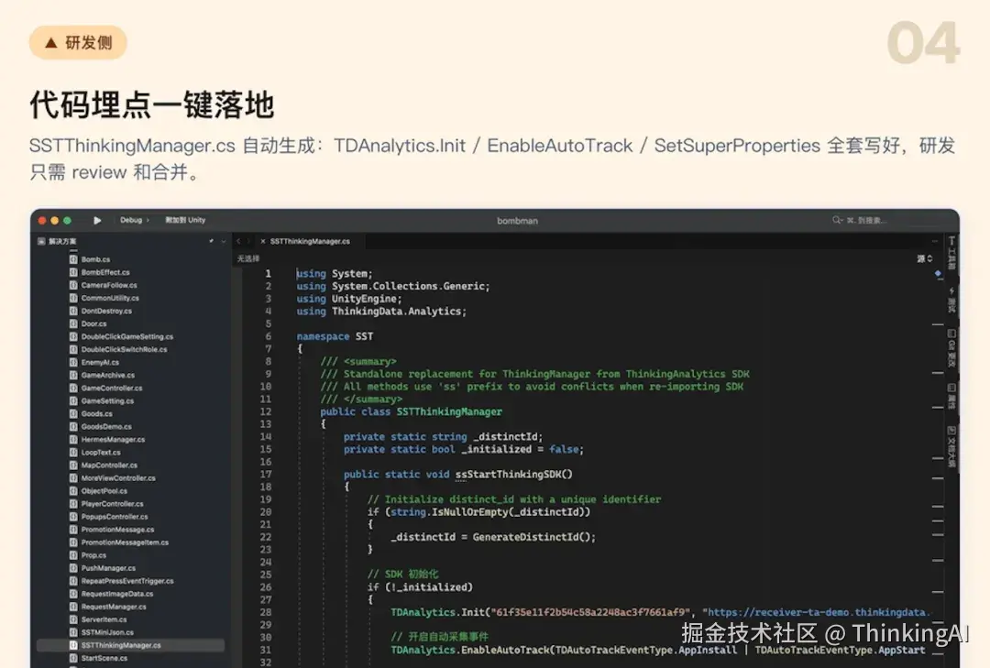The height and width of the screenshot is (668, 990).
Task: Click the MoreViewController.cs file icon
Action: pyautogui.click(x=74, y=478)
